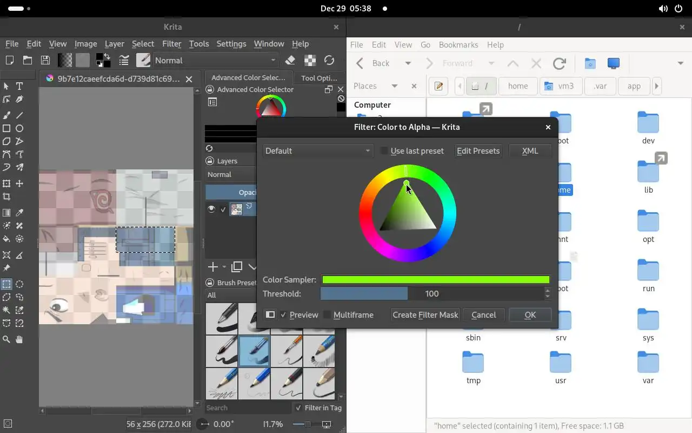Image resolution: width=692 pixels, height=433 pixels.
Task: Select the Freehand Brush tool
Action: pyautogui.click(x=6, y=115)
